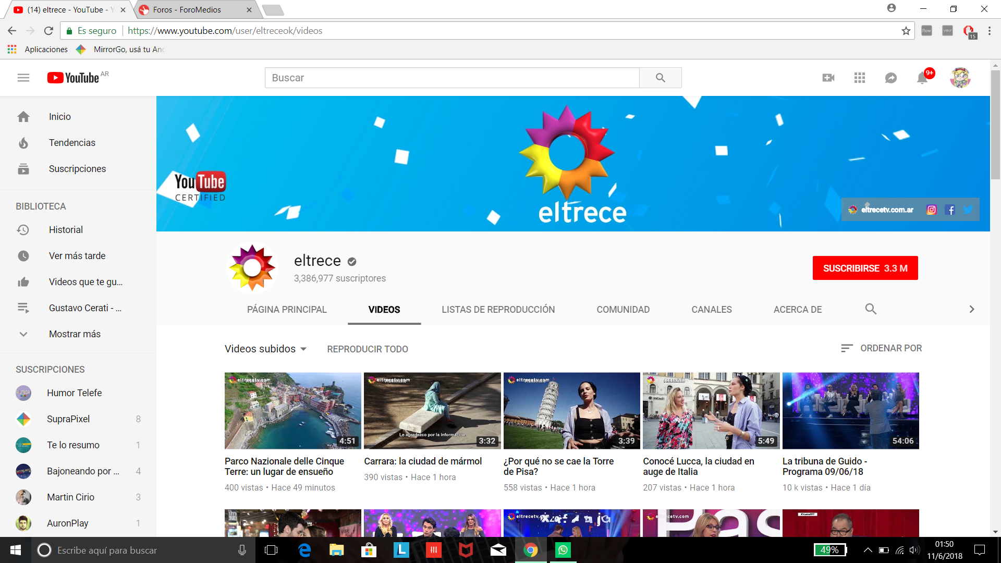Open eltrece Instagram link on banner
The height and width of the screenshot is (563, 1001).
pos(932,210)
